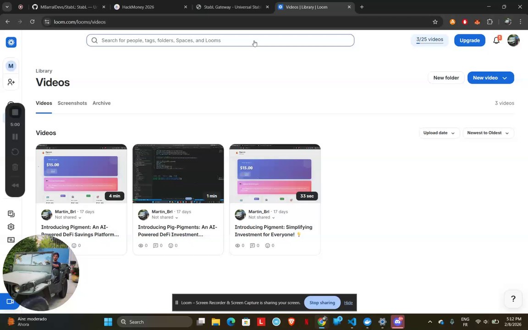Image resolution: width=528 pixels, height=330 pixels.
Task: Click the webcam bubble preview
Action: (x=41, y=273)
